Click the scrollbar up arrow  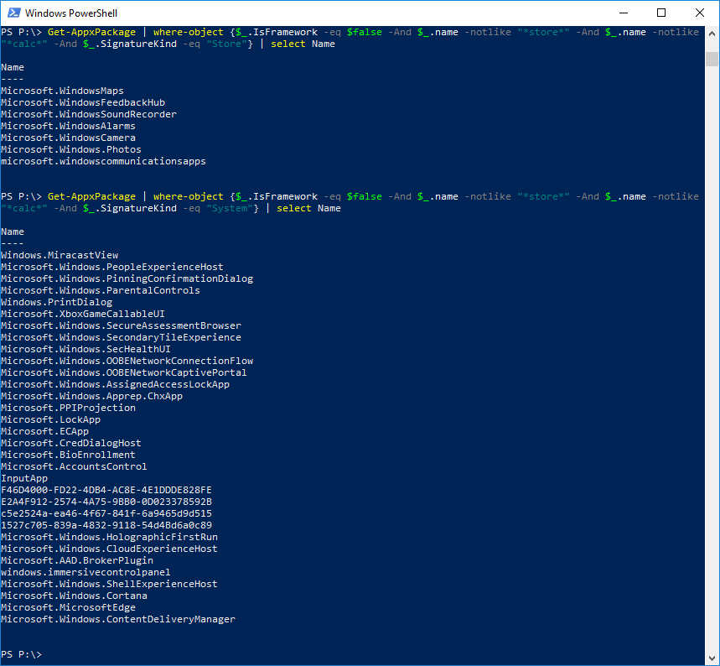click(x=712, y=34)
